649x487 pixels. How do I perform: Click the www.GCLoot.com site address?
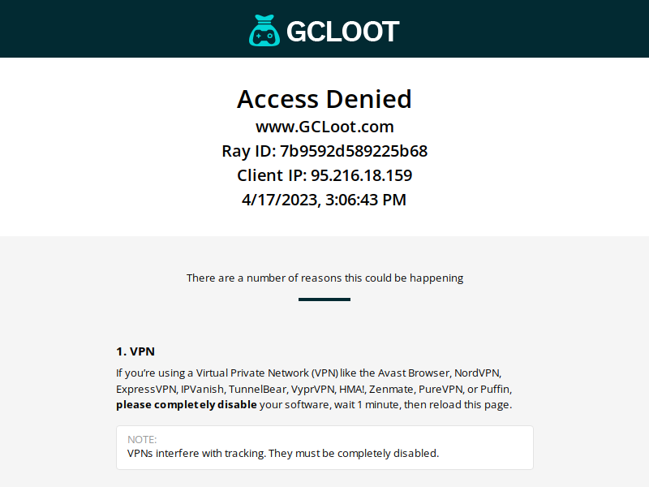point(324,127)
